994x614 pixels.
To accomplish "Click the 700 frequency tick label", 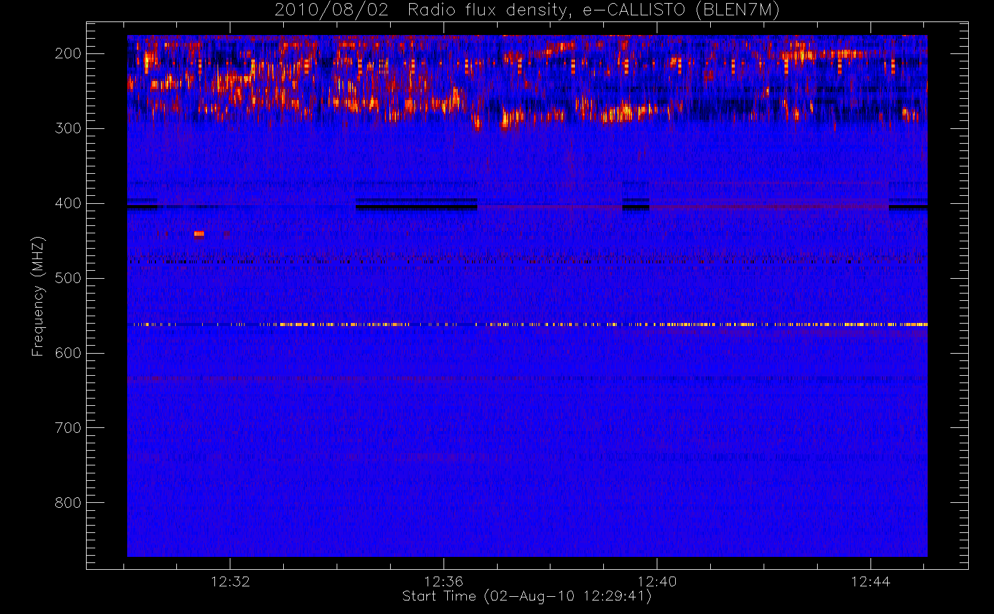I will pyautogui.click(x=68, y=428).
